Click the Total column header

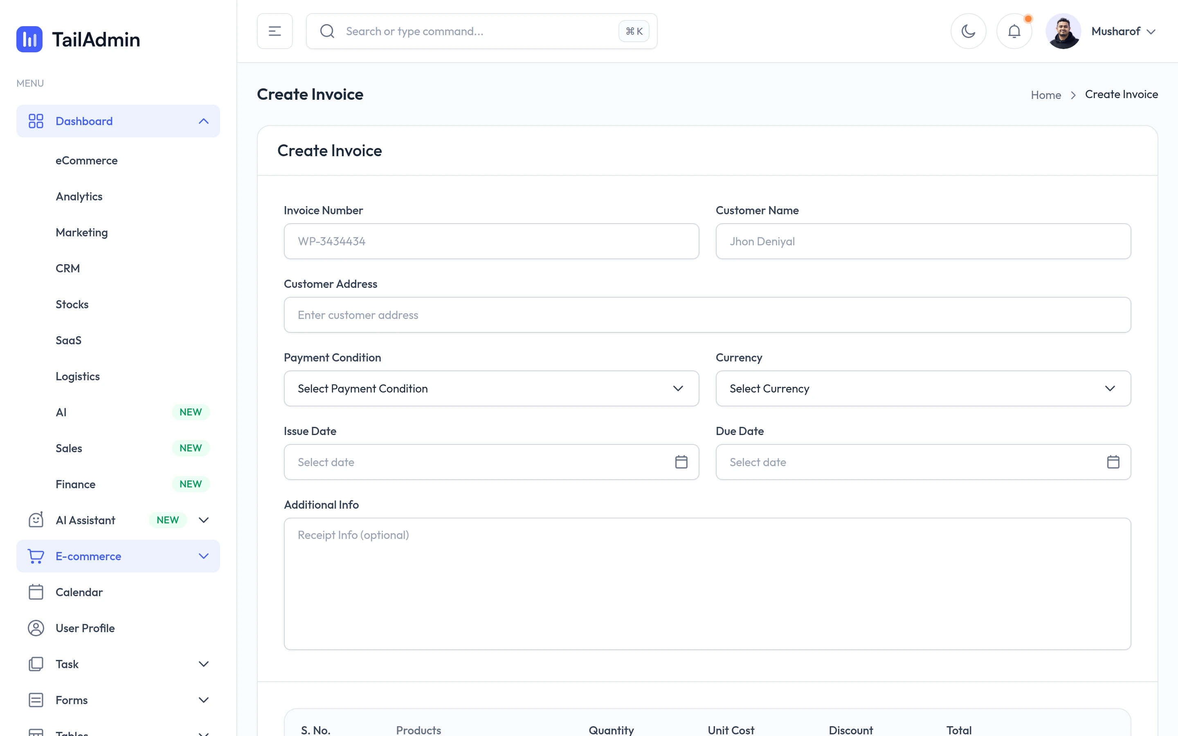coord(958,730)
